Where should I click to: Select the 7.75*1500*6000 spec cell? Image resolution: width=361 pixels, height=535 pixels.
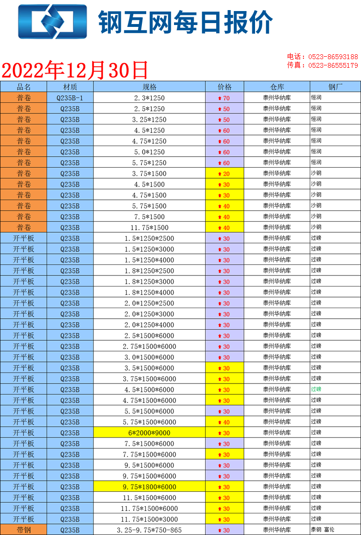[x=150, y=454]
